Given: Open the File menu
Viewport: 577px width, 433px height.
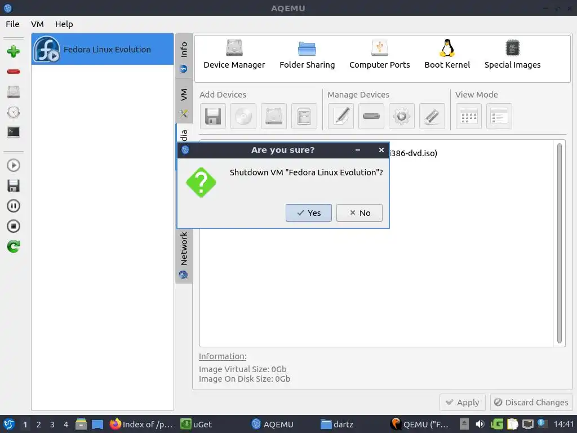Looking at the screenshot, I should [12, 24].
